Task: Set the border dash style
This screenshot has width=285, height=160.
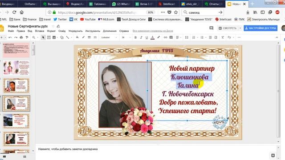Action: (x=95, y=37)
